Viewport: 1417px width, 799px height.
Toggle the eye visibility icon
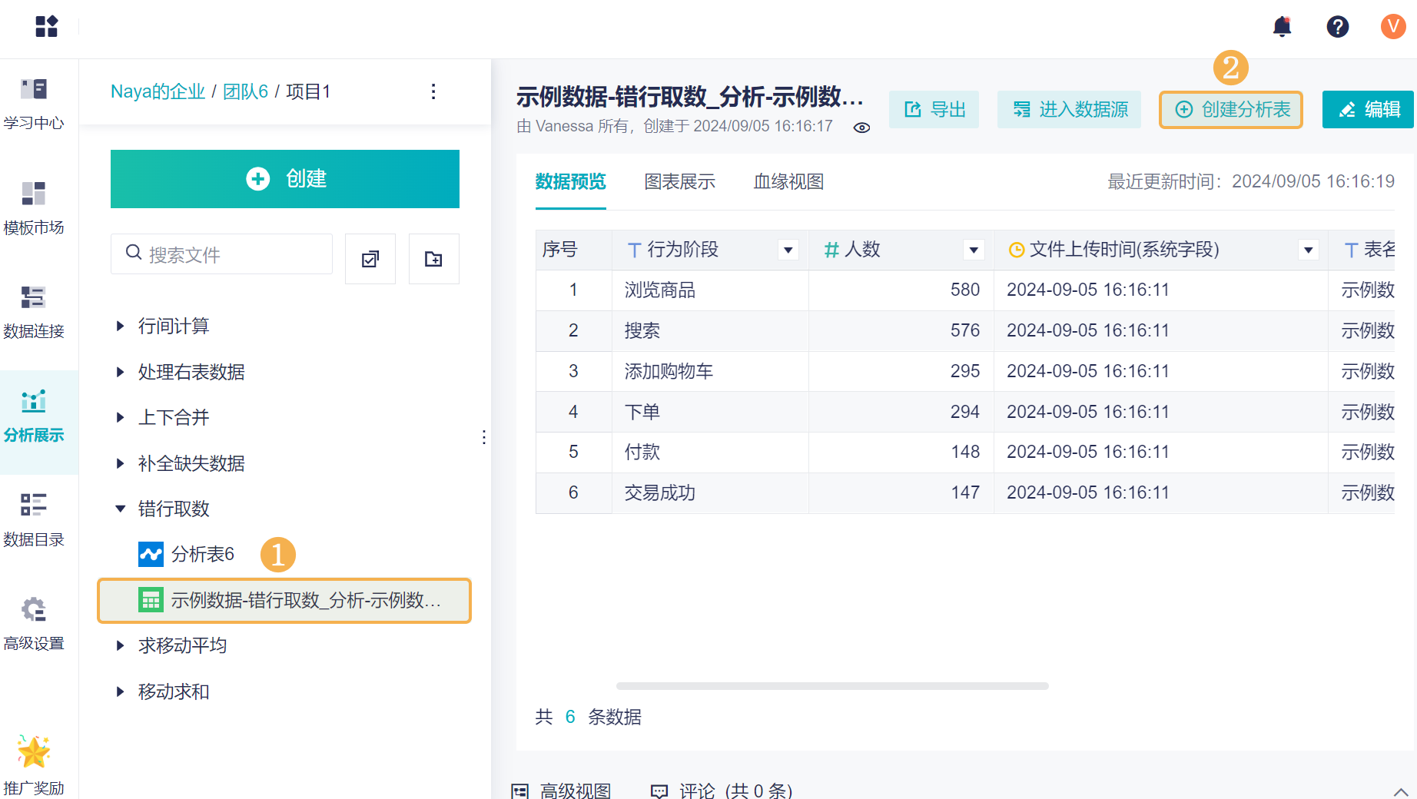(861, 128)
